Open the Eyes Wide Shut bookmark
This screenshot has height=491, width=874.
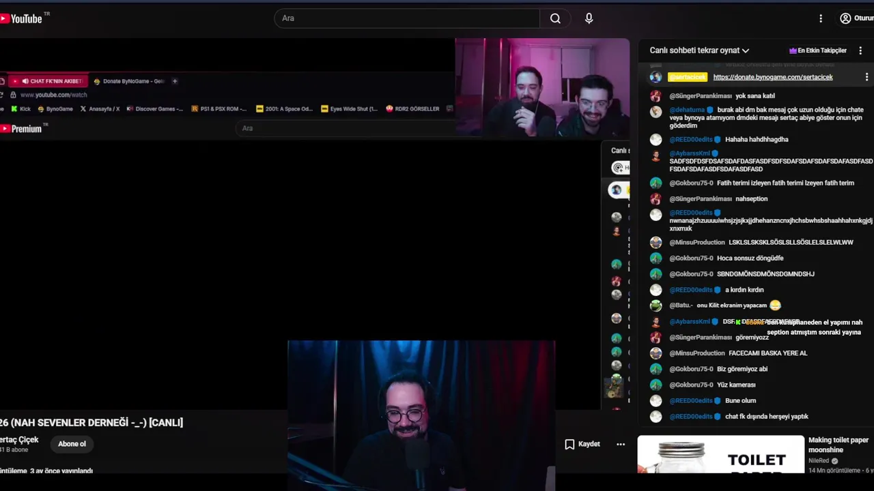[x=349, y=109]
